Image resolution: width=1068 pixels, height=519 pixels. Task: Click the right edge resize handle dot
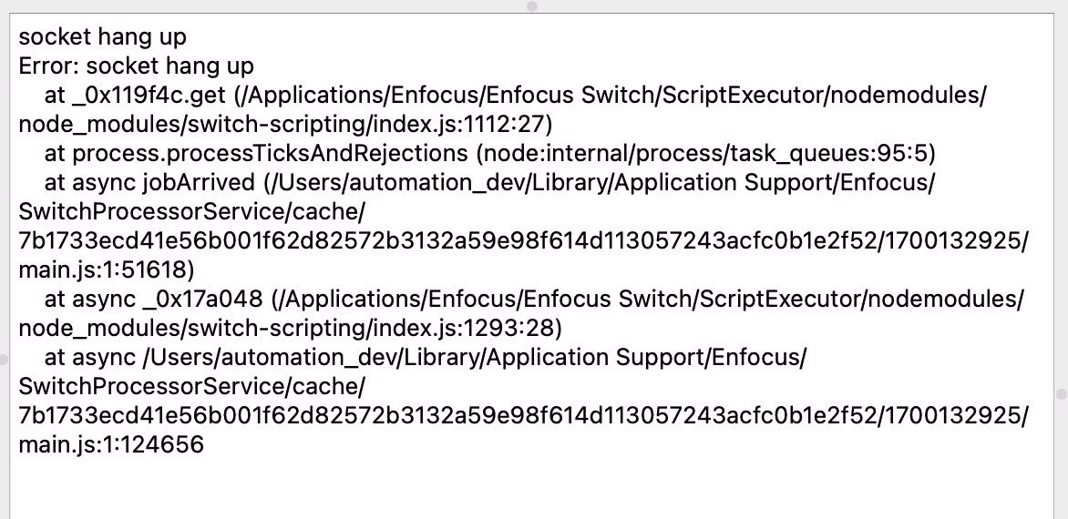[1061, 394]
